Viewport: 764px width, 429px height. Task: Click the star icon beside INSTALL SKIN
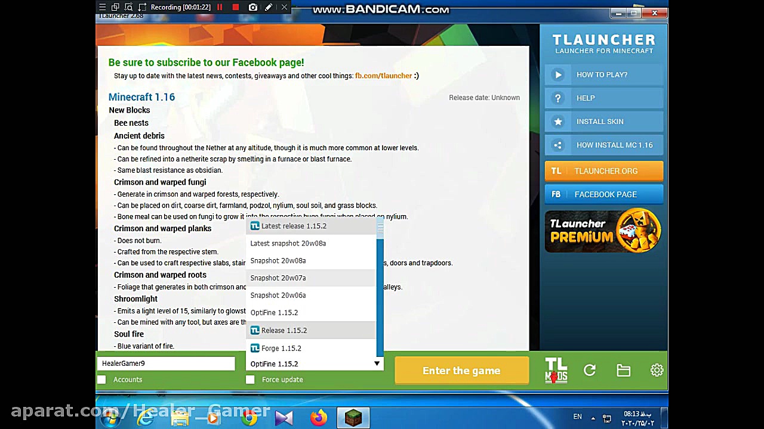558,122
